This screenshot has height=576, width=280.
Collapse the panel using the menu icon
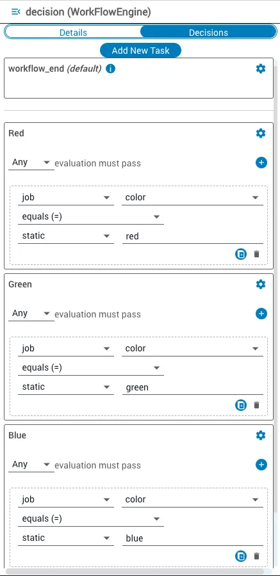16,12
